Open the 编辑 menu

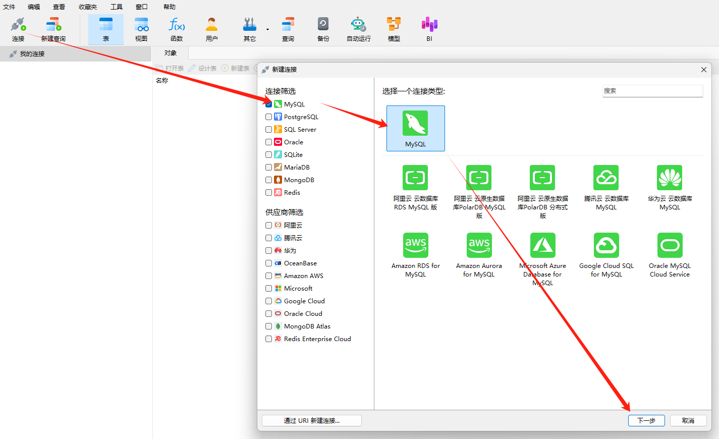(34, 7)
